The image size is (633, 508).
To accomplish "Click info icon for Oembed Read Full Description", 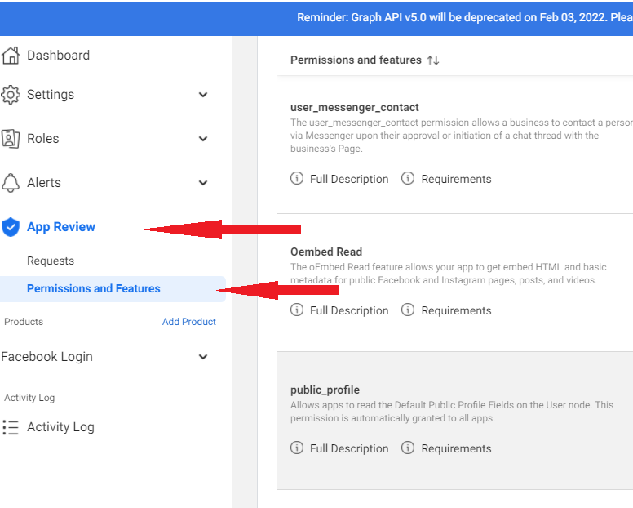I will coord(297,310).
